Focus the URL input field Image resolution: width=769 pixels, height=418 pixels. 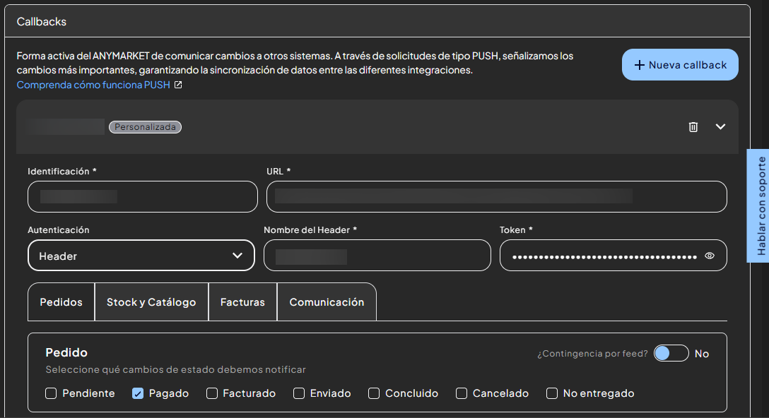496,196
